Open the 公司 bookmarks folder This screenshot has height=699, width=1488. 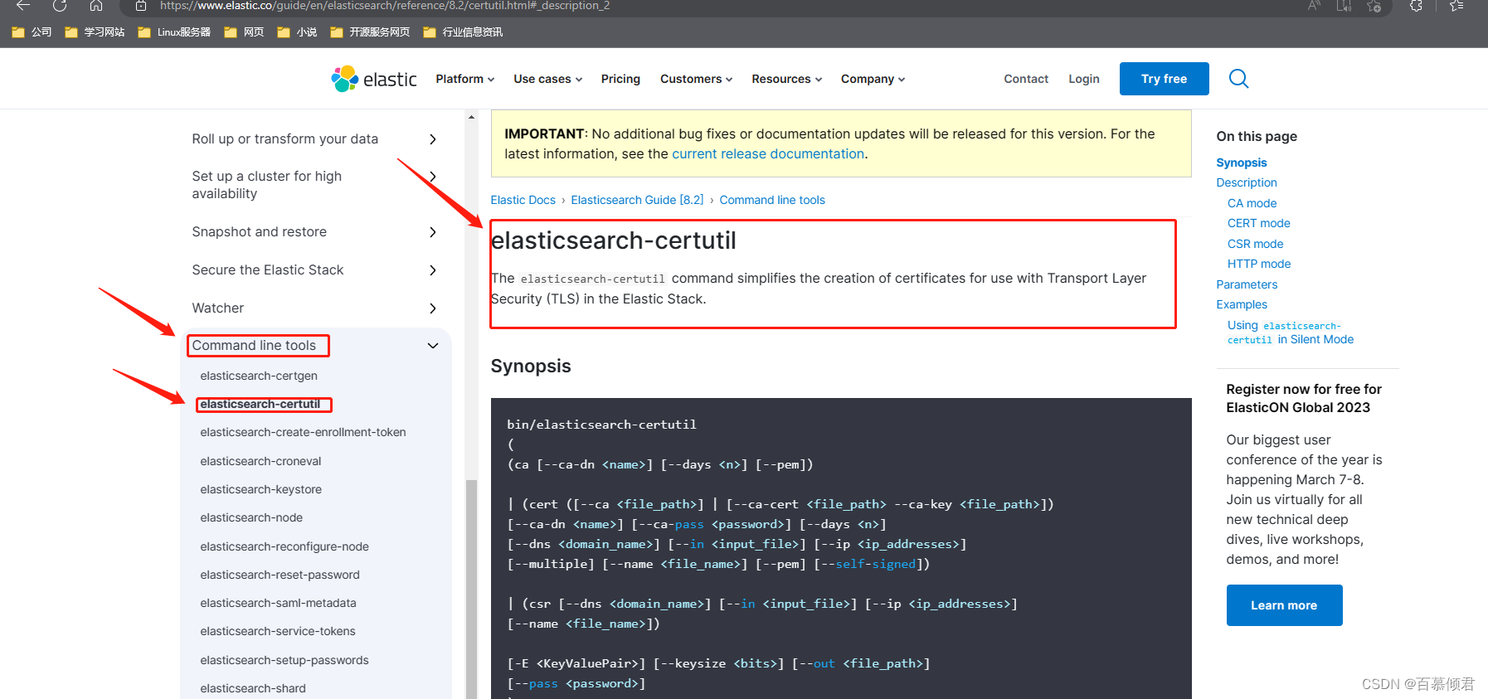(32, 32)
